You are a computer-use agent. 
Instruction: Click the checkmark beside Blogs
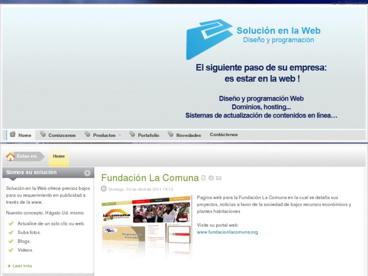(x=11, y=241)
